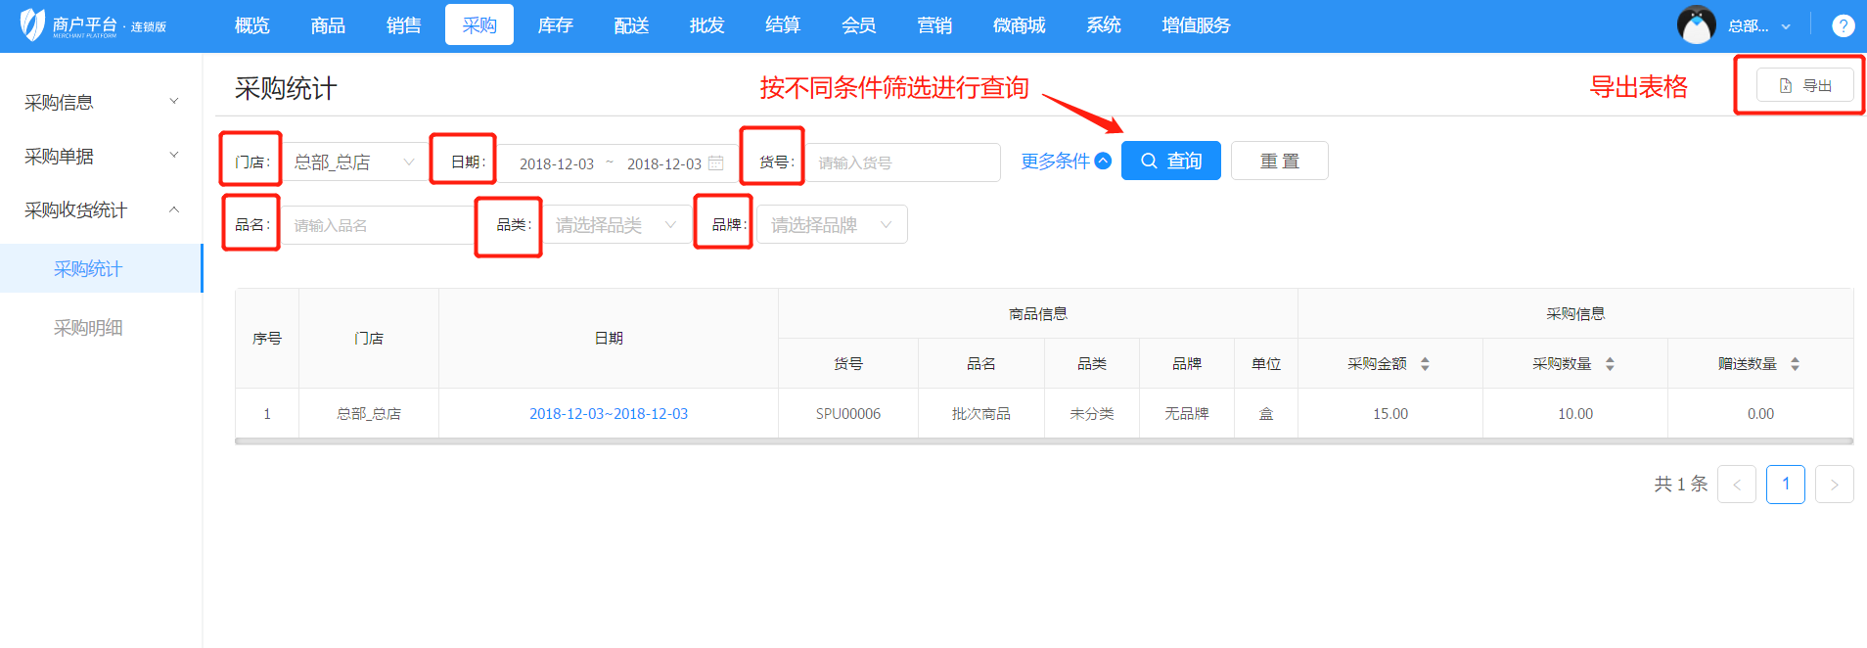Open the 门店 store dropdown

pyautogui.click(x=354, y=162)
